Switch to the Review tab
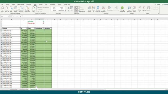The width and height of the screenshot is (168, 94). tap(40, 4)
